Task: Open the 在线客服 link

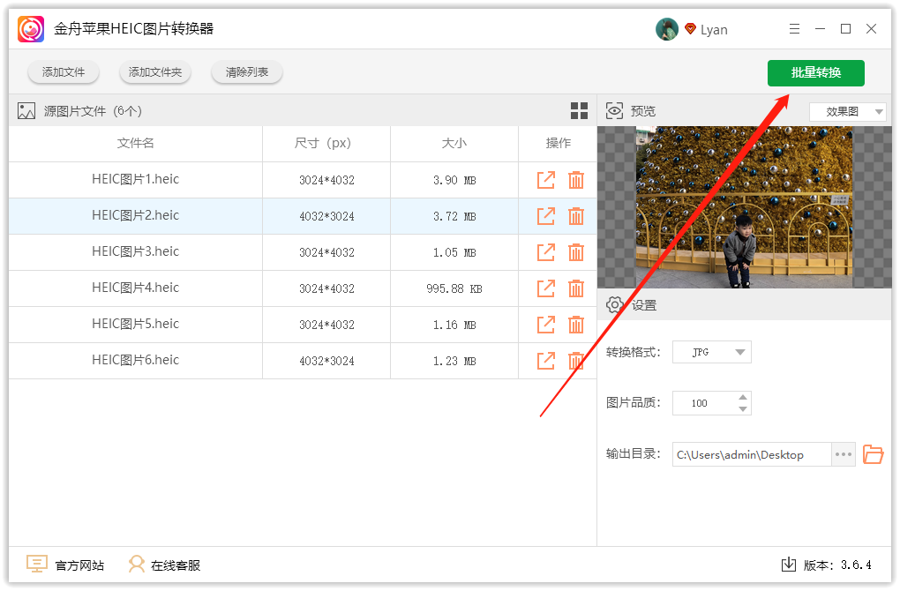Action: click(176, 565)
